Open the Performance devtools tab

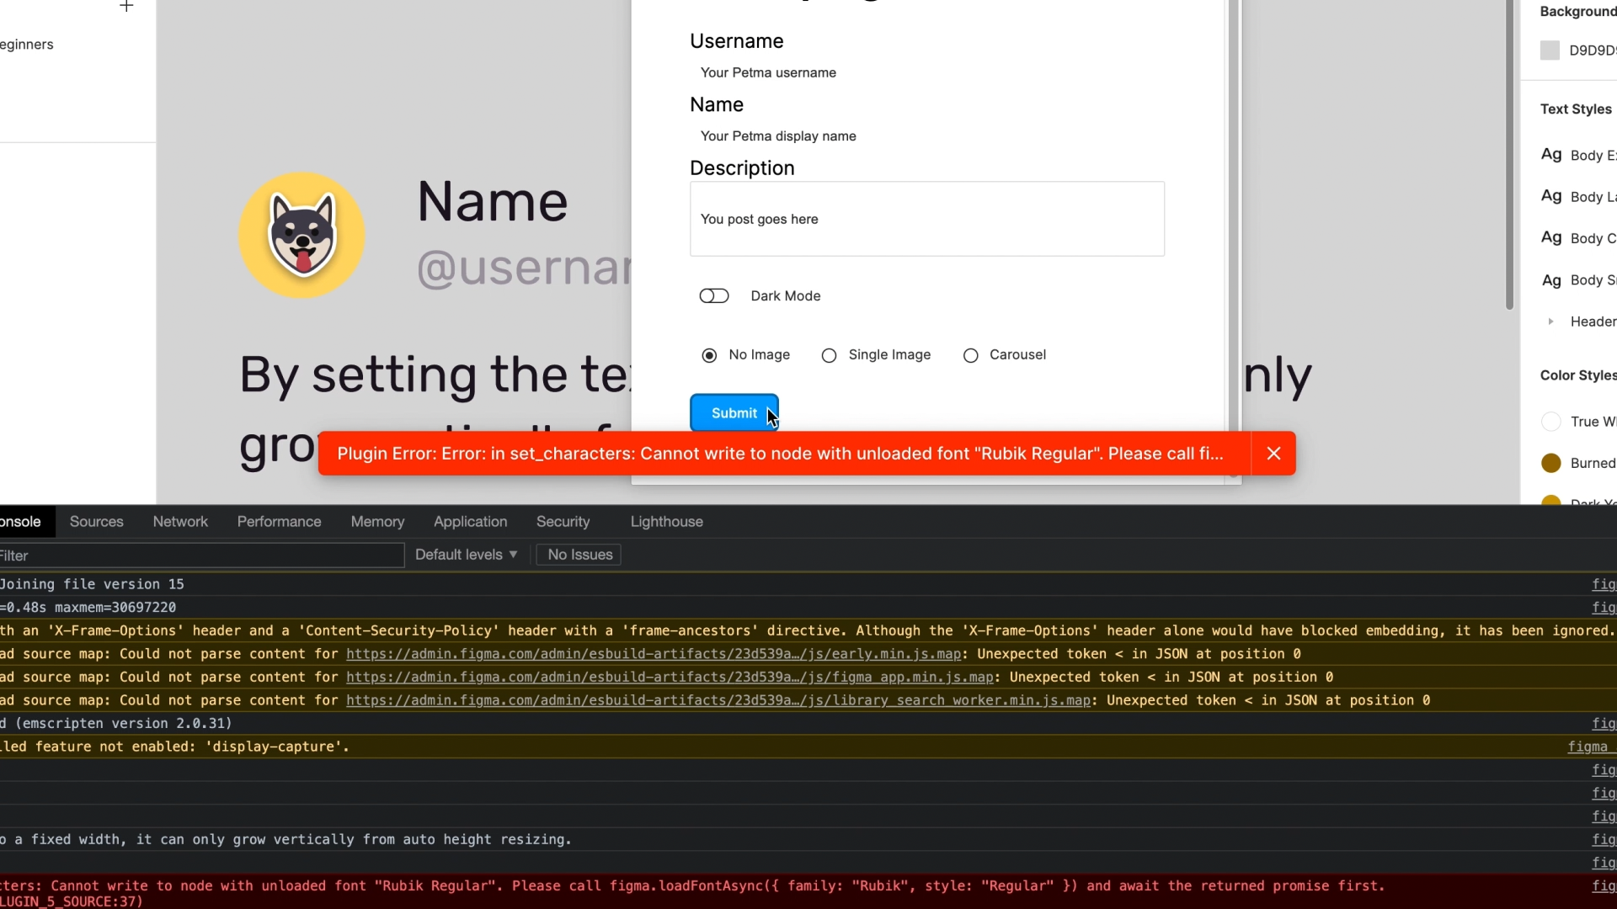point(279,522)
